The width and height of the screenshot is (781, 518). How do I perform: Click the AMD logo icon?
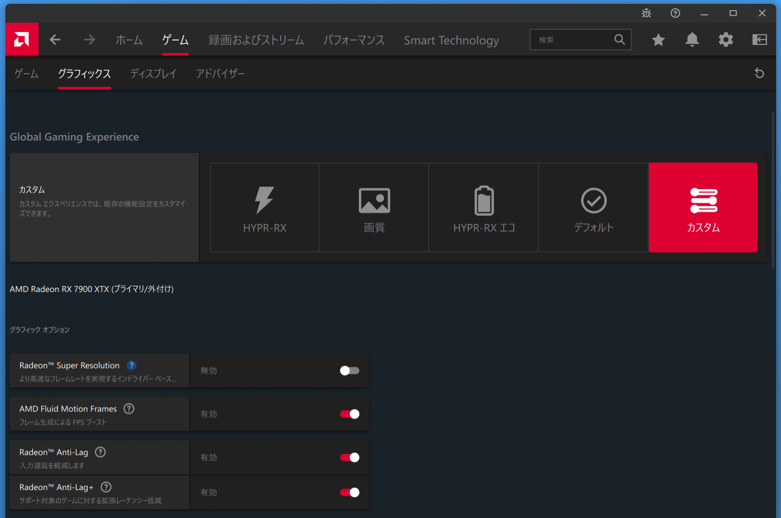click(x=22, y=39)
